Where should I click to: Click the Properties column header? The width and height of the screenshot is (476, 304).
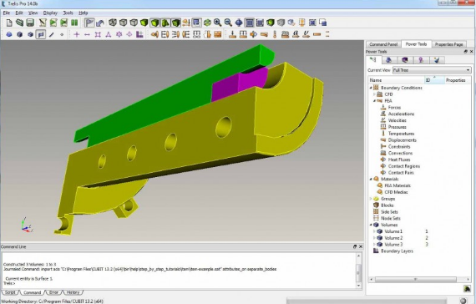tap(458, 80)
